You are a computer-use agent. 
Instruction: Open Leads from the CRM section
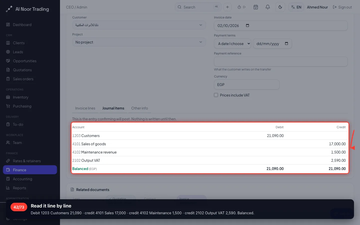tap(30, 52)
